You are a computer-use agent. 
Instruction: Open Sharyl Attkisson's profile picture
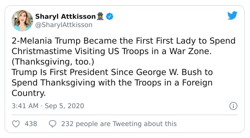[x=22, y=21]
